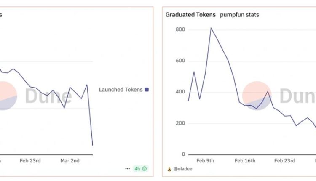Click the 4h last-updated badge
Viewport: 316px width, 181px height.
[137, 169]
